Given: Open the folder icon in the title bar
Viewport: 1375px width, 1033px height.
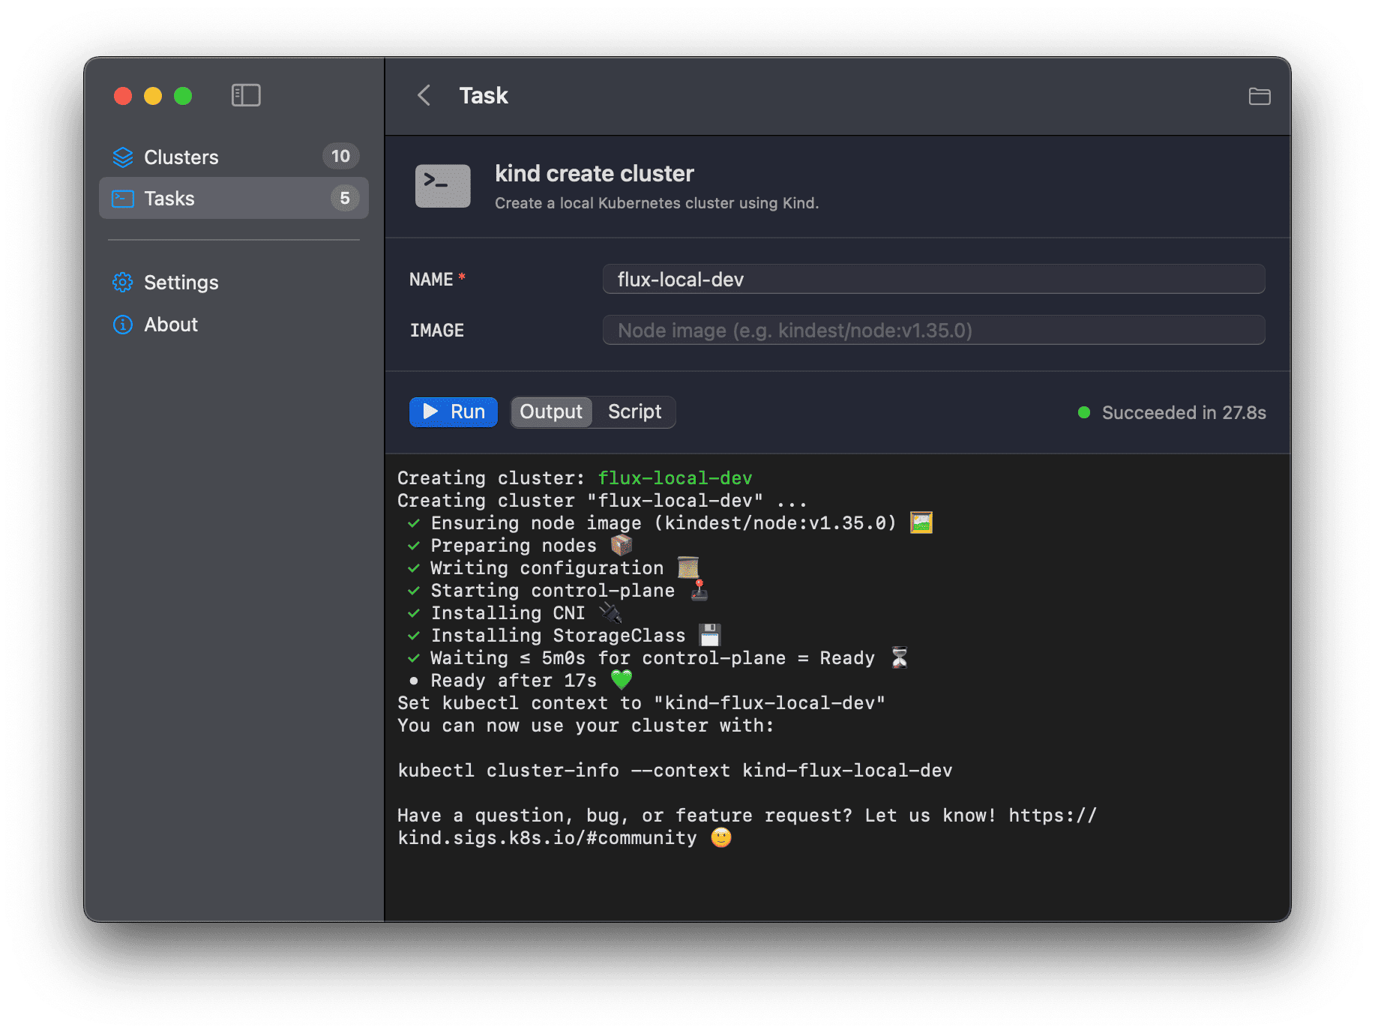Looking at the screenshot, I should point(1259,96).
